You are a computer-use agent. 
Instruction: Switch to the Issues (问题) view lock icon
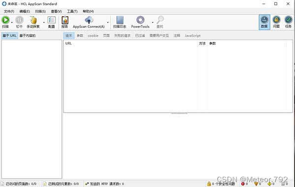coord(276,20)
